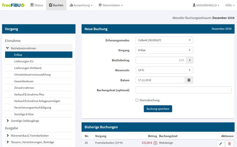Click the Euro symbol next to Bruttobetrag

189,60
